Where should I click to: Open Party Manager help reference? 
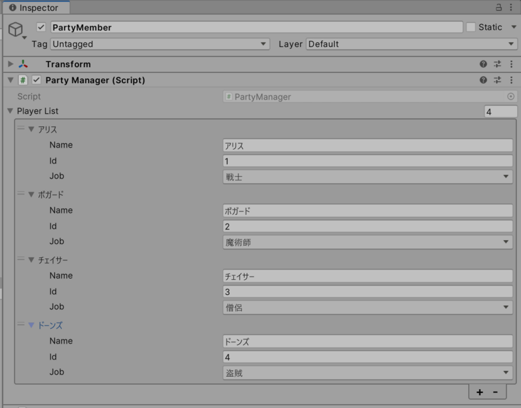pos(483,80)
